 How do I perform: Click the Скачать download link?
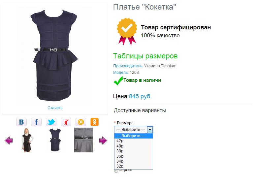(x=55, y=108)
